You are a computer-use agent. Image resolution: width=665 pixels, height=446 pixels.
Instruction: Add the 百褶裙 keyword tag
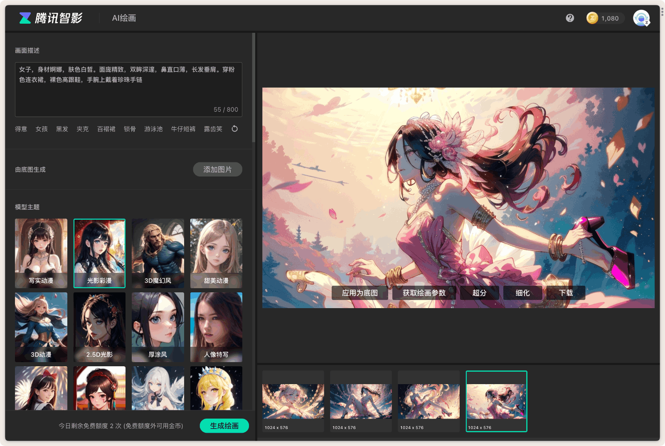pos(106,129)
